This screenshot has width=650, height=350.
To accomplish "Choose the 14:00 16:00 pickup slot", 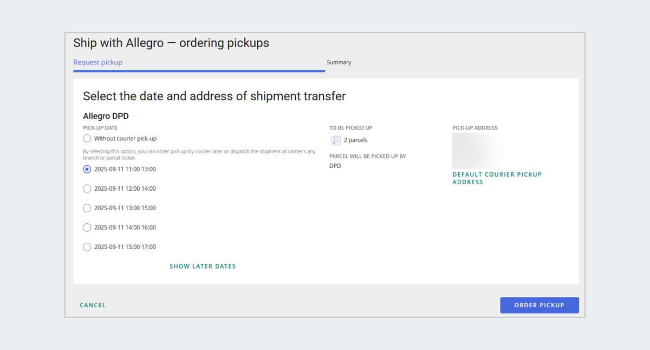I will pyautogui.click(x=87, y=228).
